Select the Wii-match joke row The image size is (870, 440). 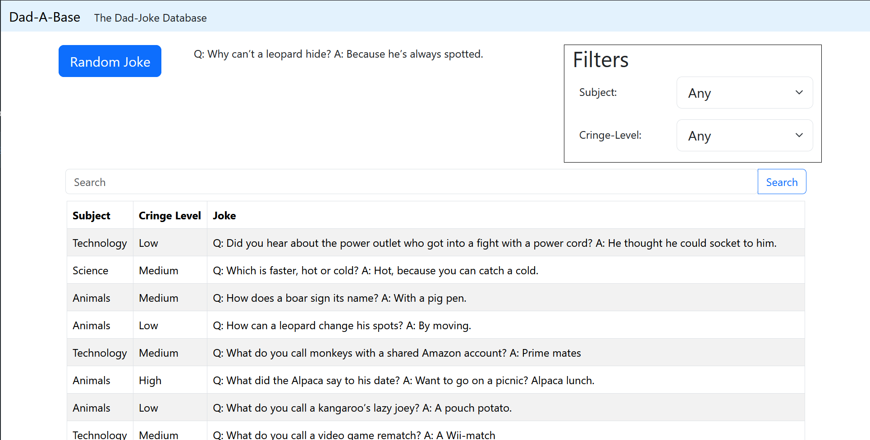click(353, 434)
